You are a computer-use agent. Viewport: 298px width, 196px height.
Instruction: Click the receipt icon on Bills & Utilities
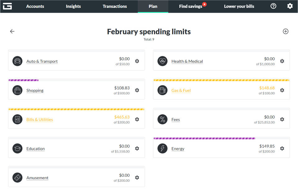tap(17, 119)
